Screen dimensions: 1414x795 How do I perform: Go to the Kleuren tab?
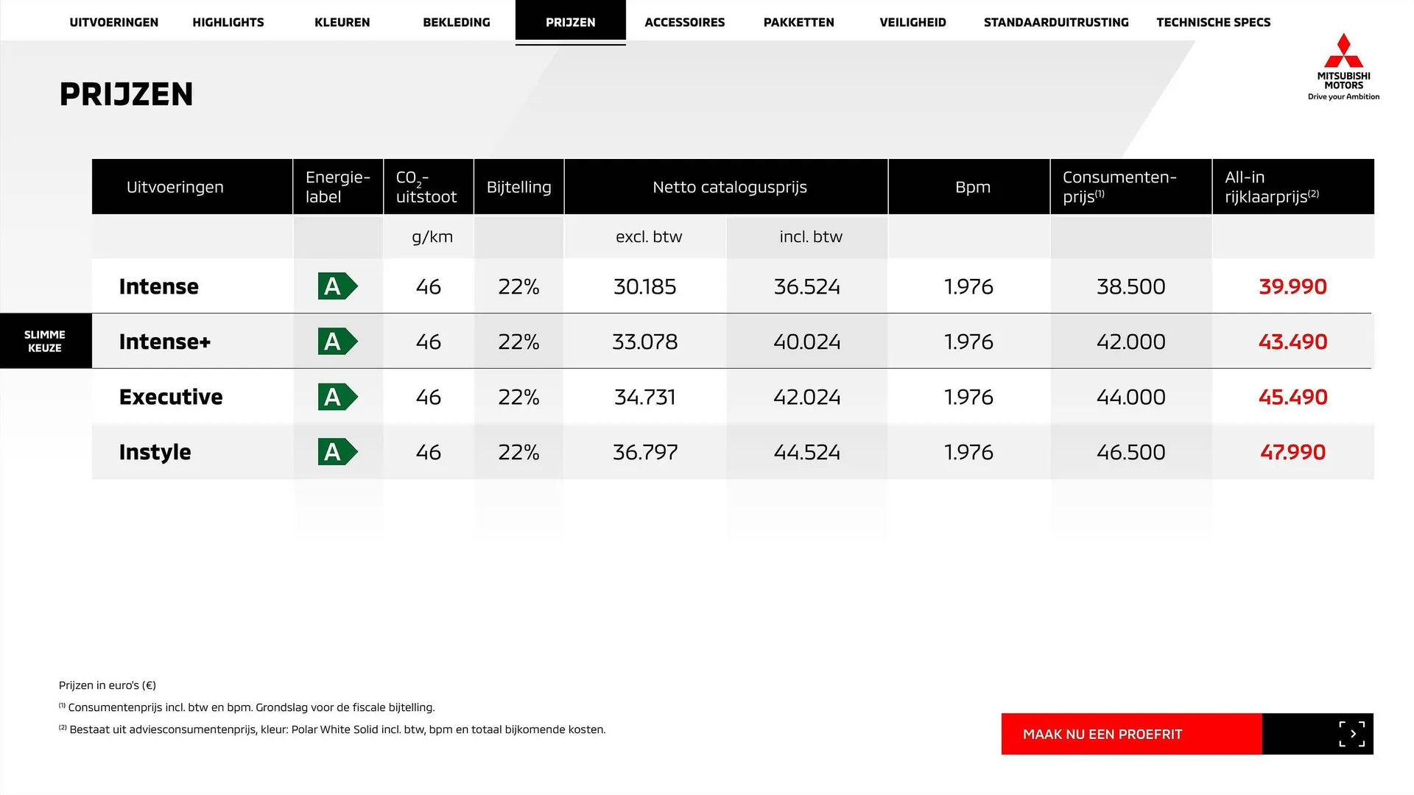[342, 22]
